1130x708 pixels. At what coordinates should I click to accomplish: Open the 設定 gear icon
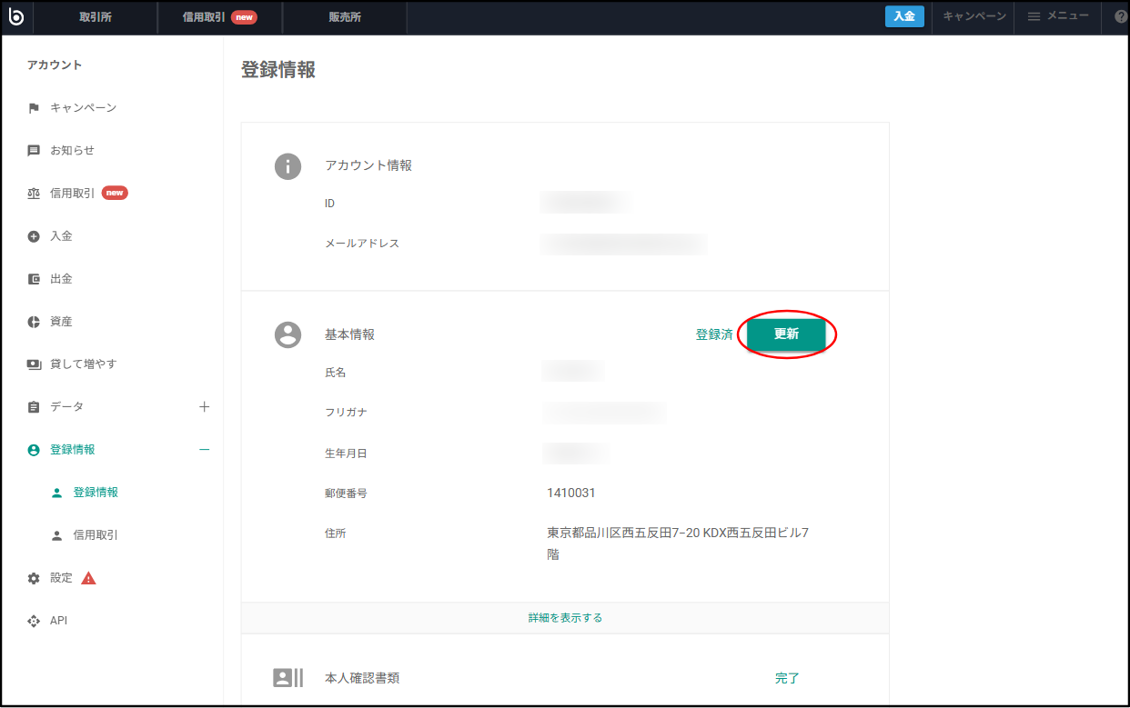[x=34, y=577]
